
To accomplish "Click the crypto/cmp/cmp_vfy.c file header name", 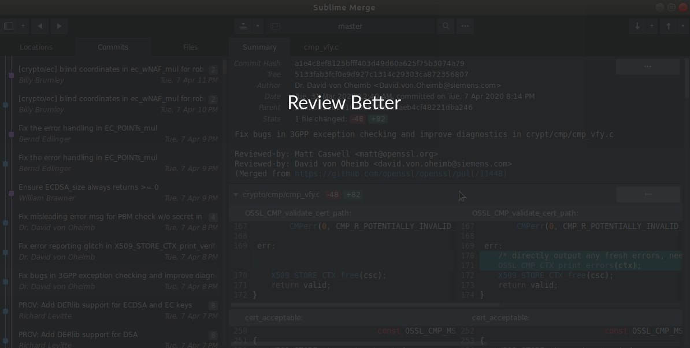I will (x=281, y=194).
